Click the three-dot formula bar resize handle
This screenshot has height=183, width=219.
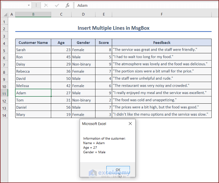click(x=36, y=5)
